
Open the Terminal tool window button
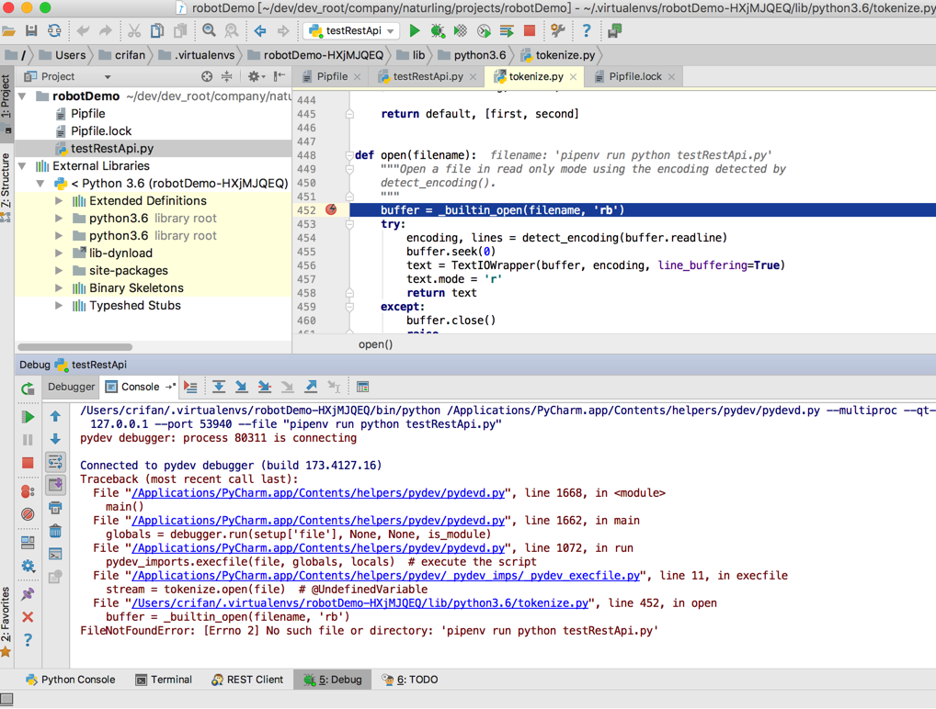point(164,680)
